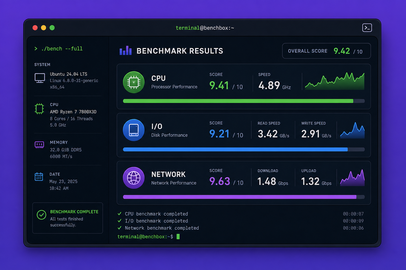The height and width of the screenshot is (270, 406).
Task: Click the BENCHMARK RESULTS heading
Action: (180, 51)
